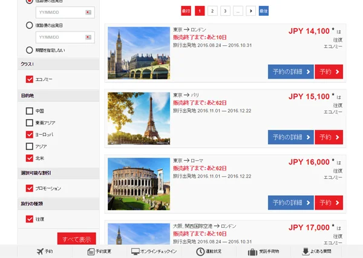Viewport: 363px width, 258px height.
Task: Jump to last page 最後 button
Action: [264, 11]
